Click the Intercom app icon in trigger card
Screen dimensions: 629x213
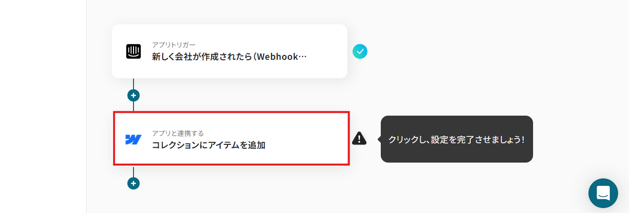(x=134, y=51)
